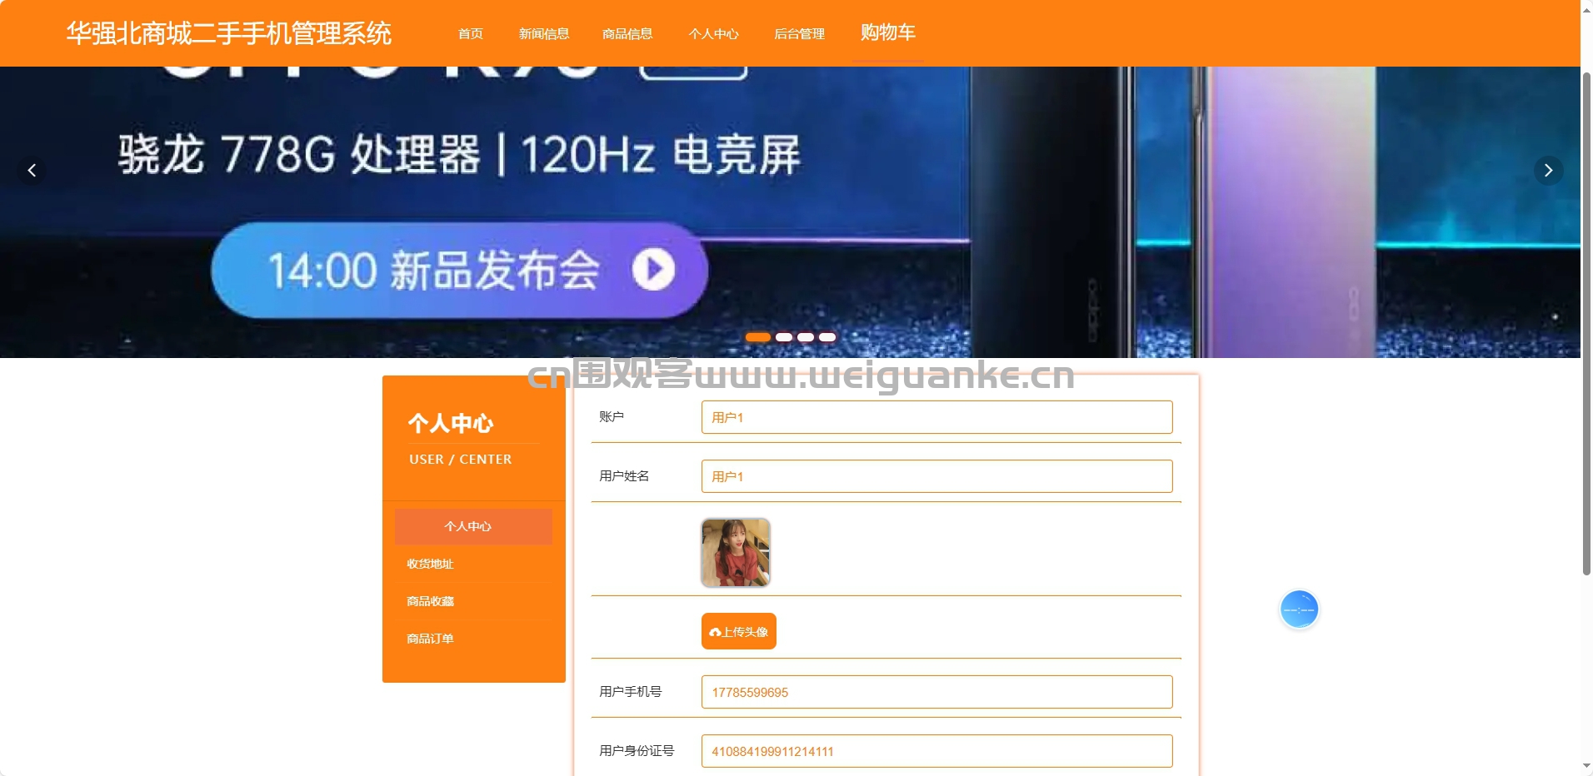Click the 用户身份证号 label text
The image size is (1593, 776).
click(x=637, y=751)
